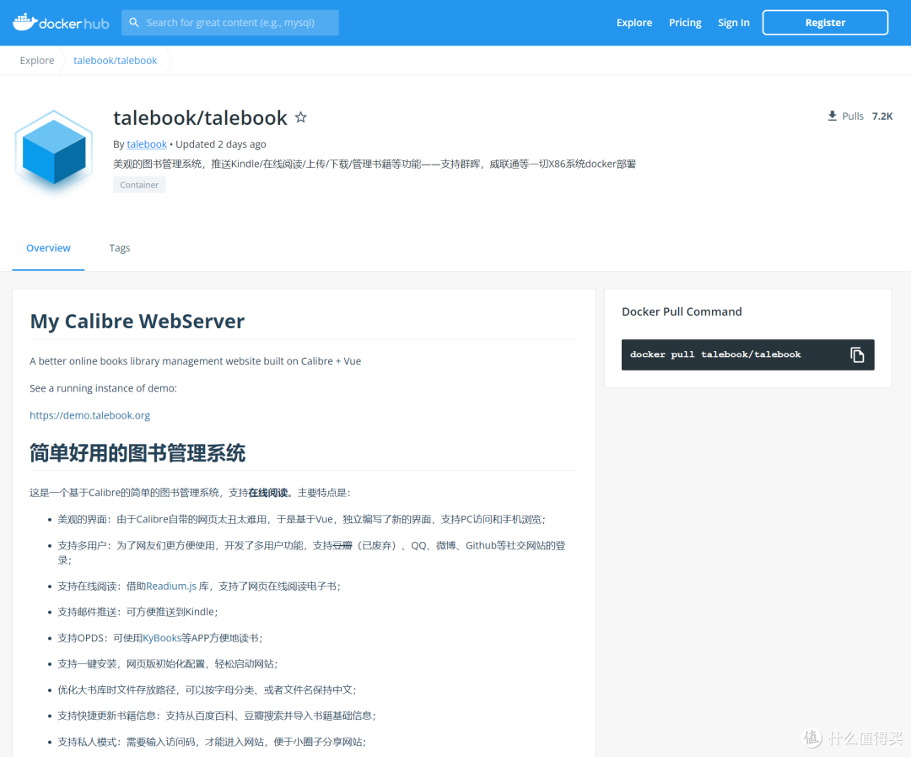911x757 pixels.
Task: Click Explore in the top navigation
Action: click(x=634, y=23)
